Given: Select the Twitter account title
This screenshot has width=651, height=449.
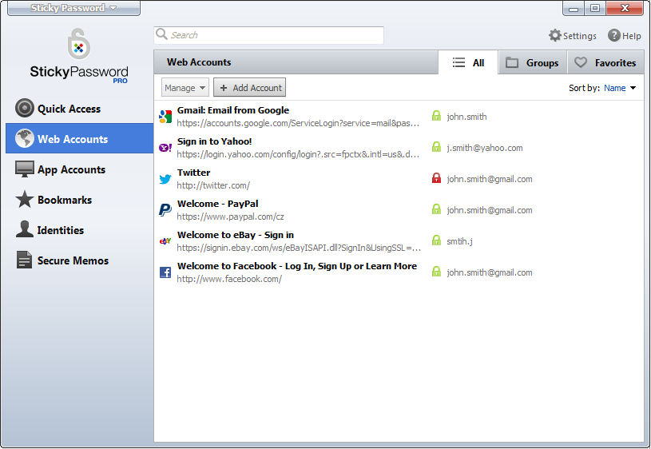Looking at the screenshot, I should [193, 173].
